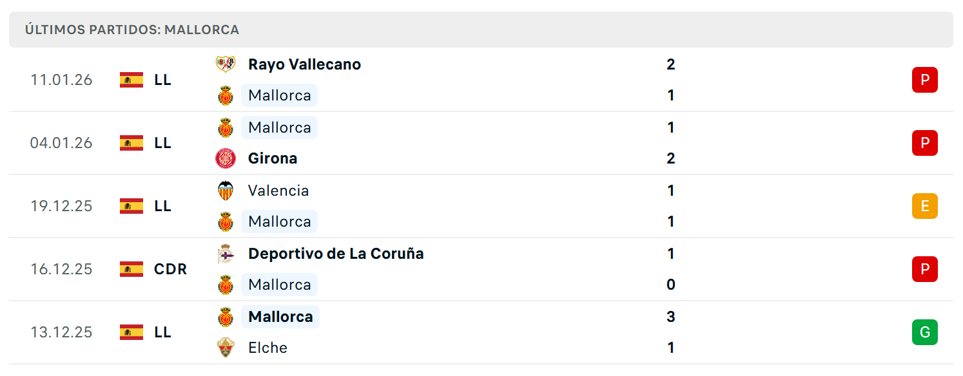Open the Girona team link

(273, 158)
